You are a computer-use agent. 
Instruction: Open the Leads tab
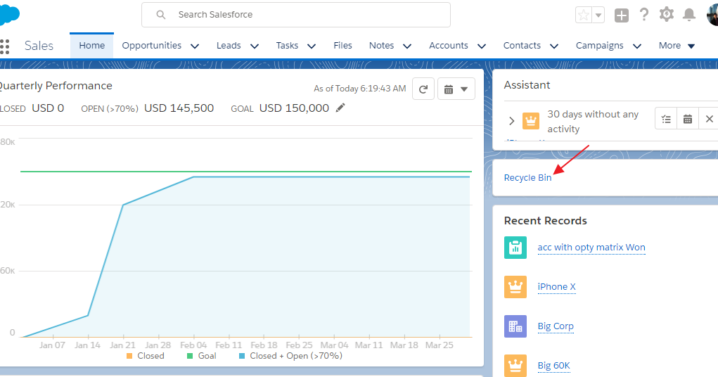[x=229, y=45]
